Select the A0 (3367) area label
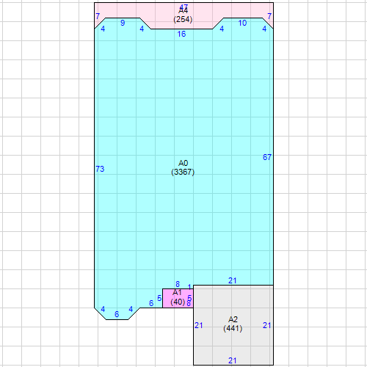Screen dimensions: 367x367 pos(183,167)
